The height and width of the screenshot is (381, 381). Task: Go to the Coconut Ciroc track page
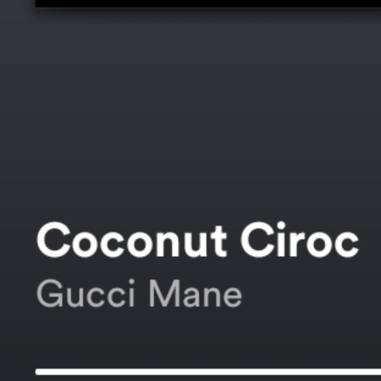click(x=198, y=240)
